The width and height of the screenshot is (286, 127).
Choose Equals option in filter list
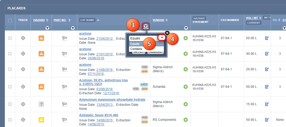146,44
